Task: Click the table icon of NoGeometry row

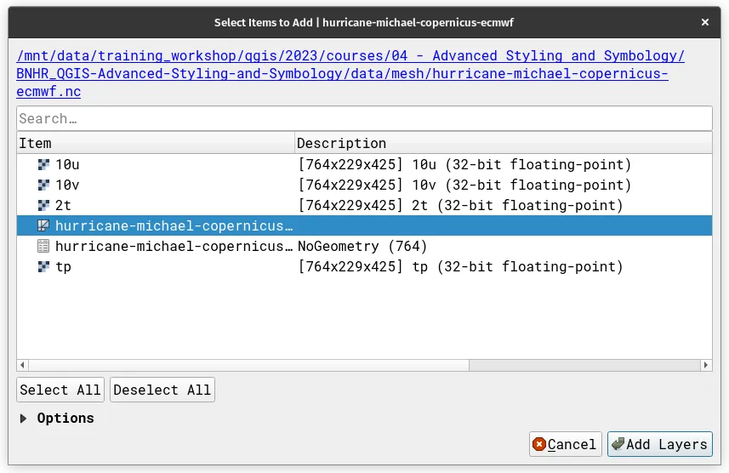Action: pyautogui.click(x=43, y=246)
